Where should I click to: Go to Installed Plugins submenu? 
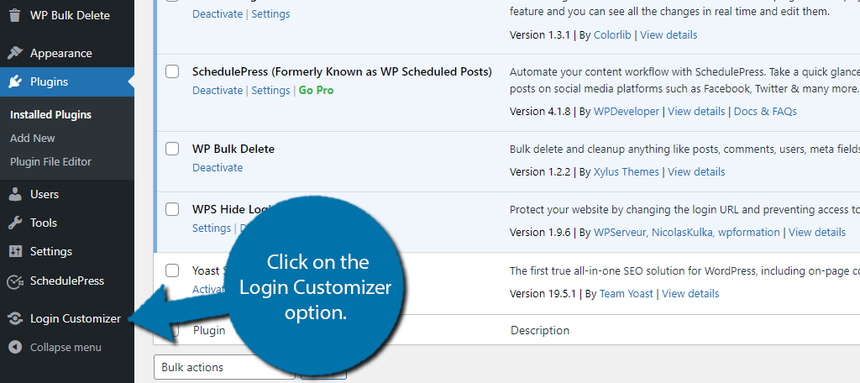50,115
